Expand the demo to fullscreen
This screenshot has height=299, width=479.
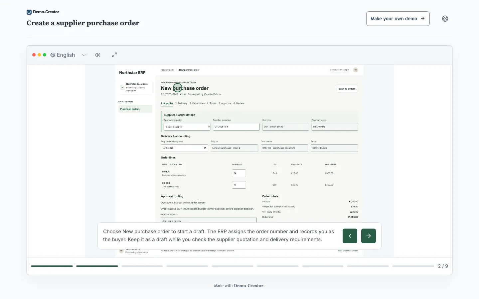pos(114,55)
